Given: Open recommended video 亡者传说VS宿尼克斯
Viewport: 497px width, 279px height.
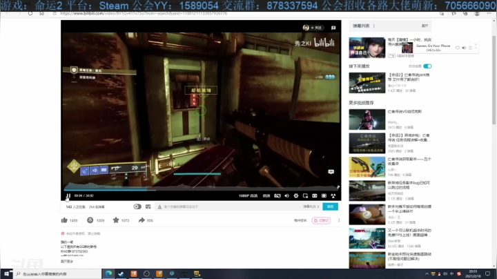Looking at the screenshot, I should [x=367, y=119].
